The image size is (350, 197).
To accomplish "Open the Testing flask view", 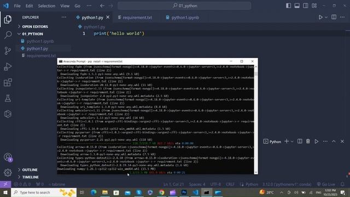I will pos(8,99).
